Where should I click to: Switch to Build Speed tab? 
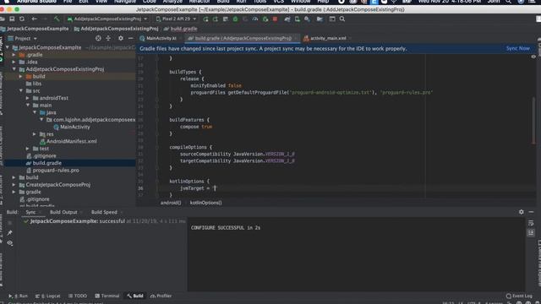click(104, 212)
